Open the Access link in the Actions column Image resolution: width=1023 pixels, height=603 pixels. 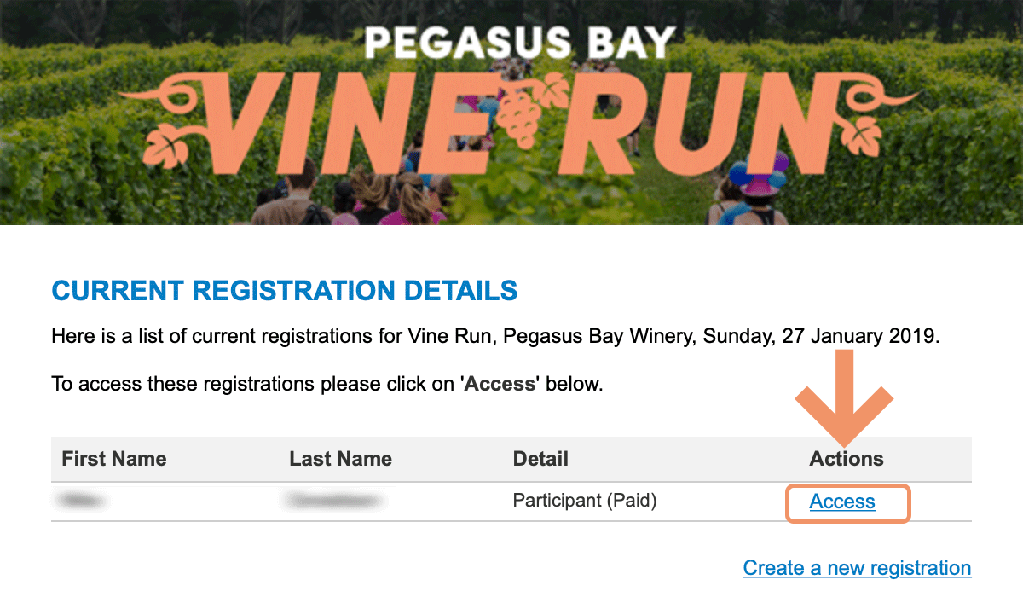tap(842, 502)
